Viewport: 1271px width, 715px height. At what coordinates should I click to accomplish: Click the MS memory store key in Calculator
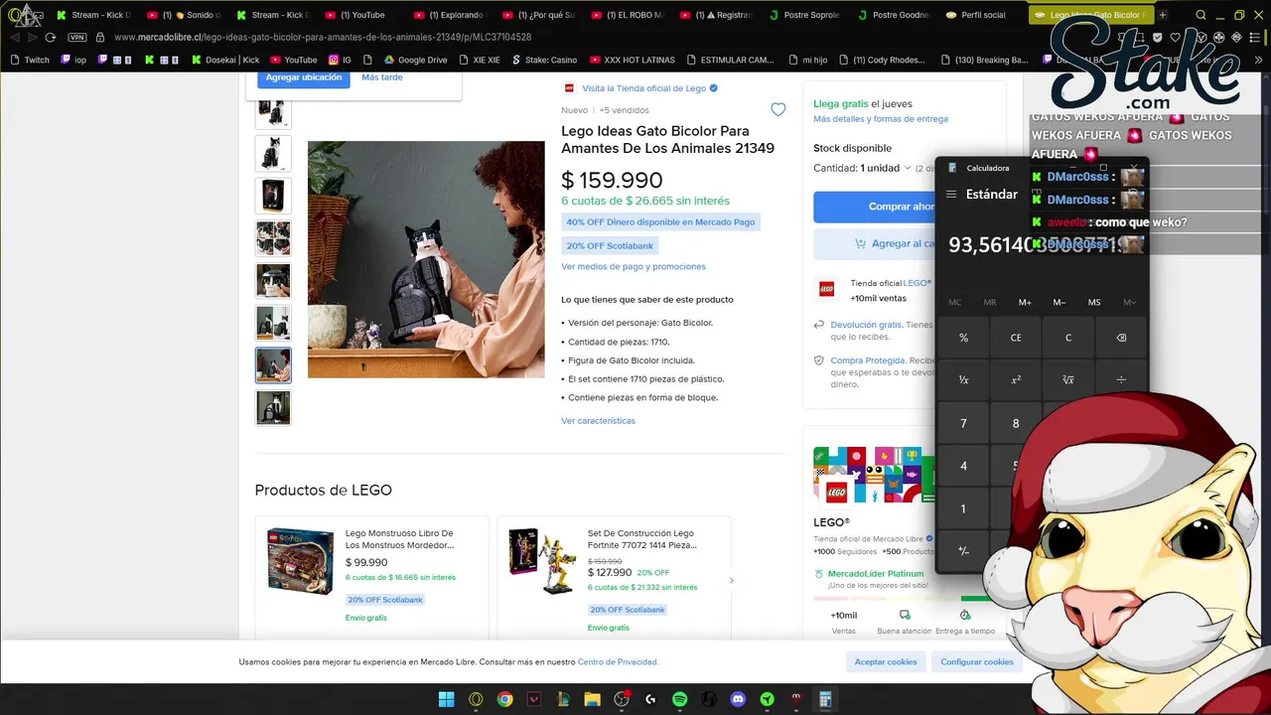(1094, 302)
